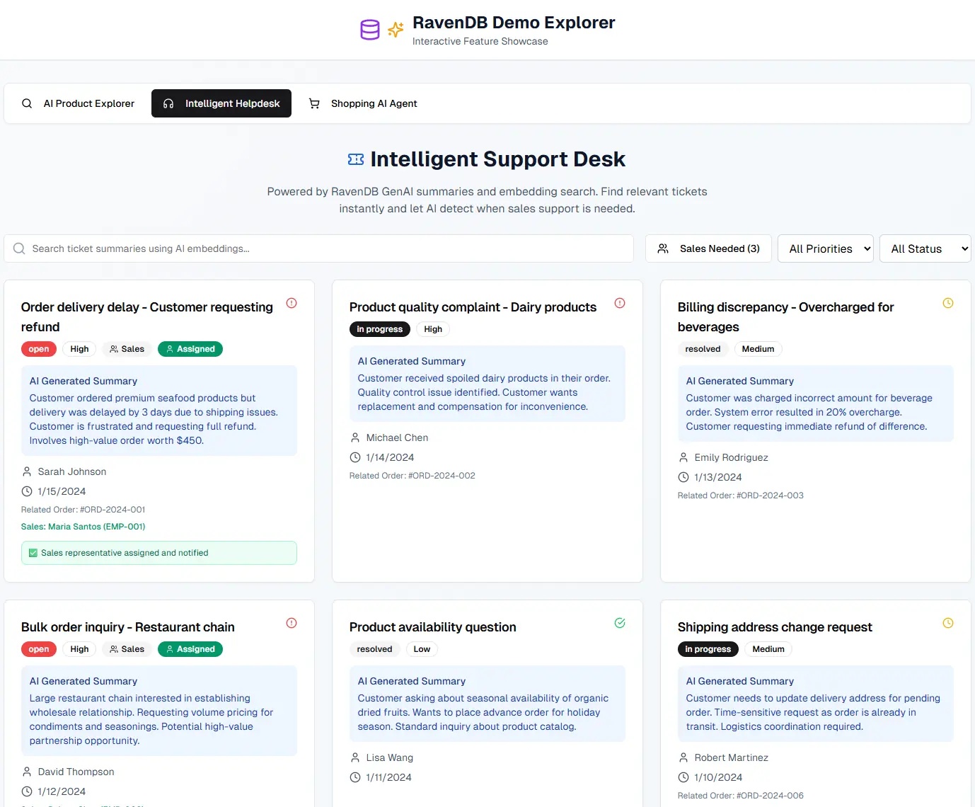Open the All Priorities dropdown
The width and height of the screenshot is (975, 807).
pos(825,248)
